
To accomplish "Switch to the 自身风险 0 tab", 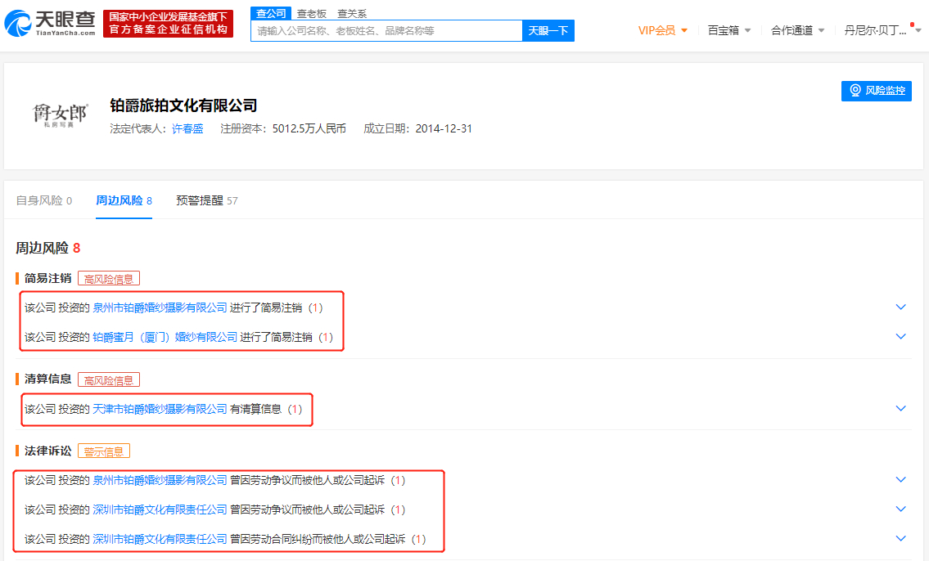I will 44,200.
